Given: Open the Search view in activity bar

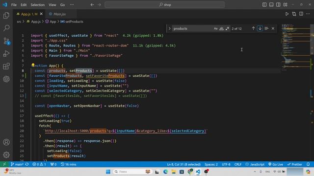Looking at the screenshot, I should [x=6, y=28].
